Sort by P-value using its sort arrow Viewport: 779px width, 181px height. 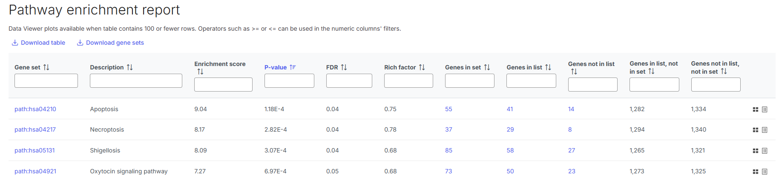[x=293, y=67]
